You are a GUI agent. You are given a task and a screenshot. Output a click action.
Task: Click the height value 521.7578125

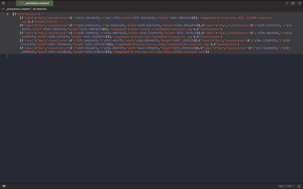tap(188, 33)
